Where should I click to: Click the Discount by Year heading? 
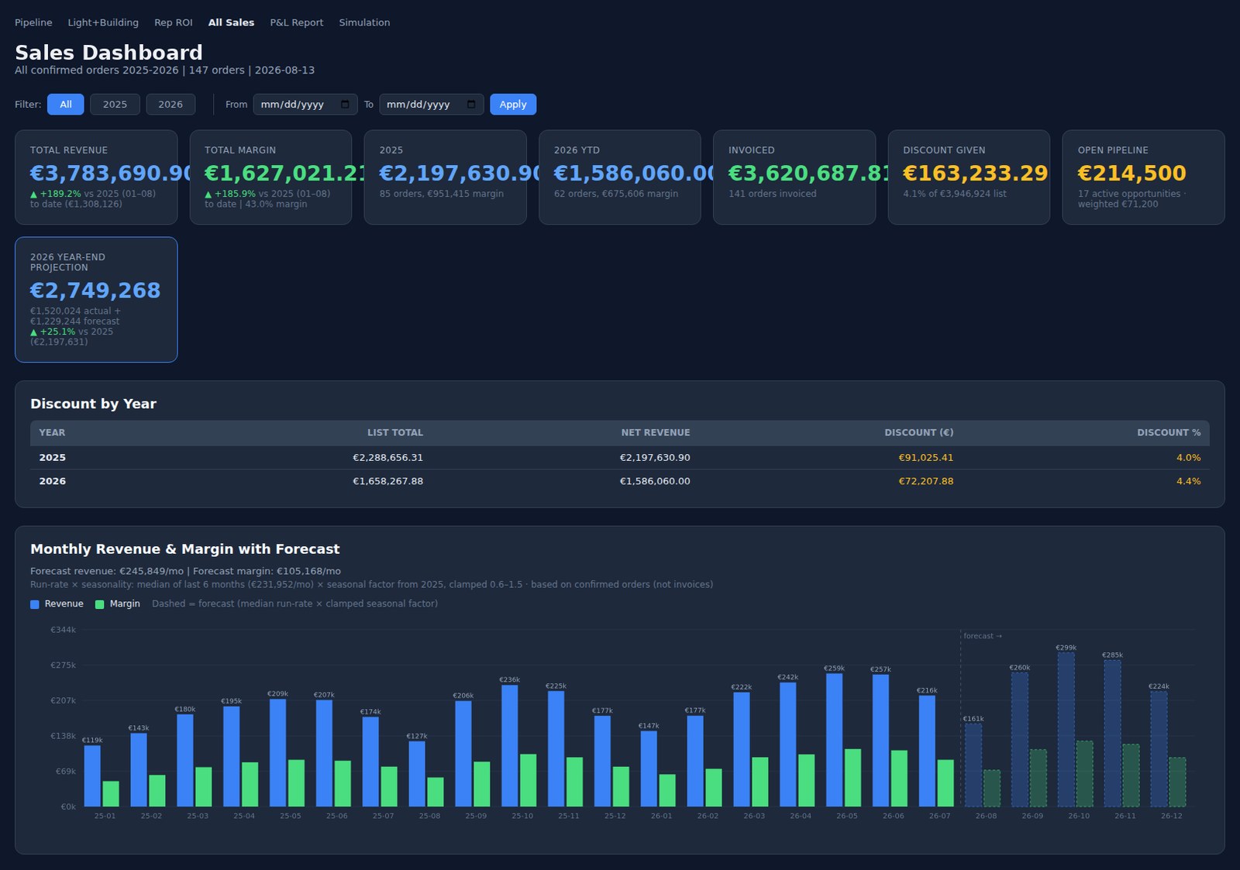(x=93, y=404)
